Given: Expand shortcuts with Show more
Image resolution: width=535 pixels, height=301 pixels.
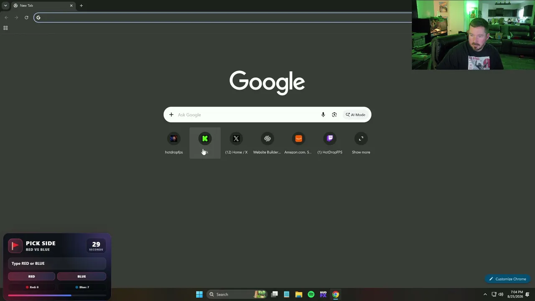Looking at the screenshot, I should coord(361,143).
